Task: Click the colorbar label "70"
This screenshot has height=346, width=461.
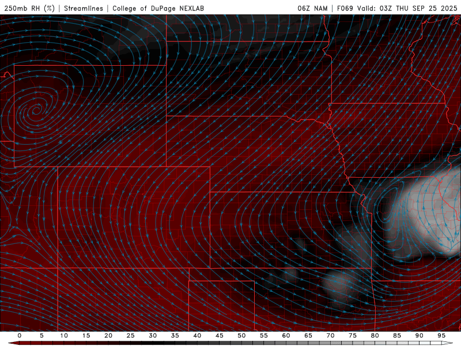Action: (x=330, y=336)
